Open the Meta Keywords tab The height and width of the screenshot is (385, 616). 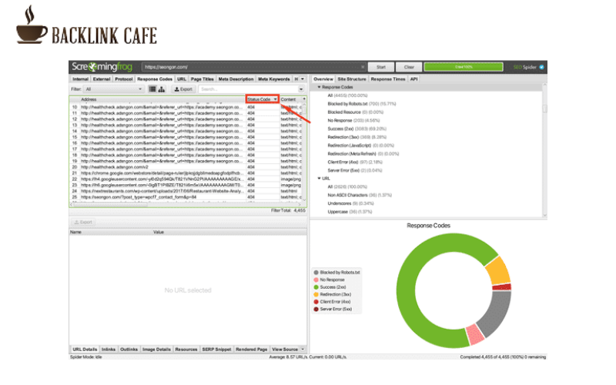274,79
